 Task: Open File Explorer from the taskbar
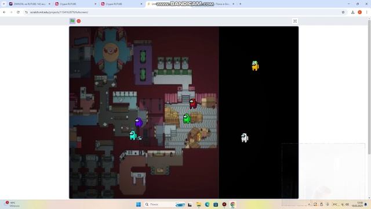tap(198, 204)
